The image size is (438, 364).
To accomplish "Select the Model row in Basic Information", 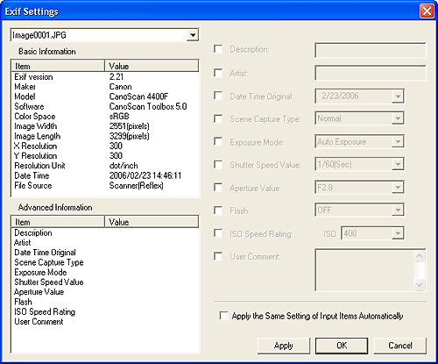I will tap(105, 96).
